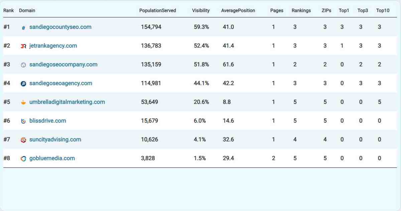Click the #5 rank cell

click(7, 102)
